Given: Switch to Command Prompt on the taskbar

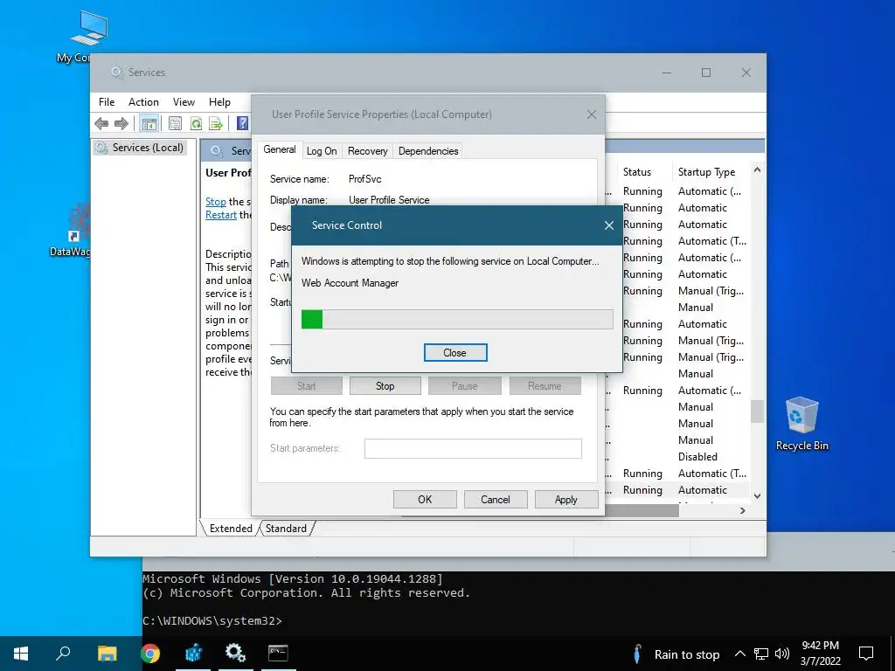Looking at the screenshot, I should [279, 654].
